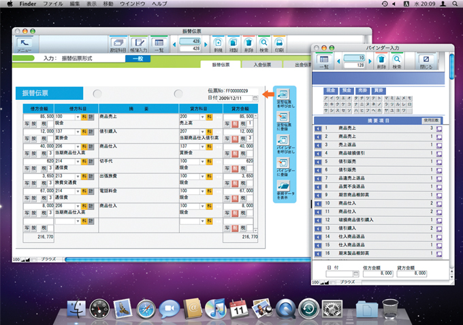The image size is (463, 325).
Task: Click the 売掛 filter button
Action: (363, 90)
